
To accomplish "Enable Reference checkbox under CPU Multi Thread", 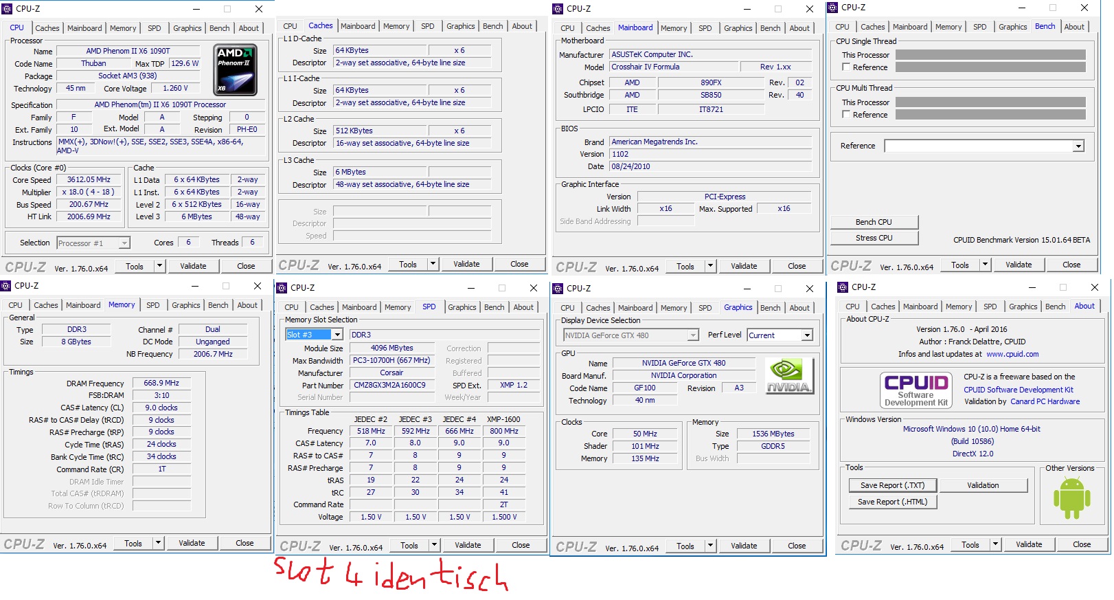I will pyautogui.click(x=846, y=115).
